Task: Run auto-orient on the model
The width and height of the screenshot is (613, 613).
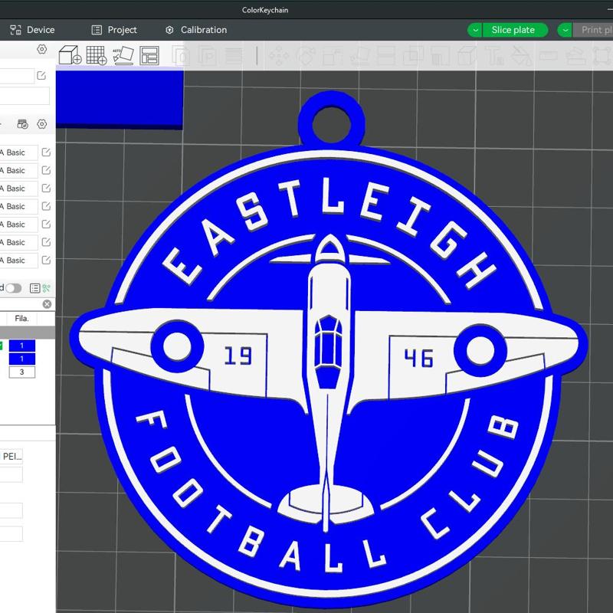Action: [123, 54]
